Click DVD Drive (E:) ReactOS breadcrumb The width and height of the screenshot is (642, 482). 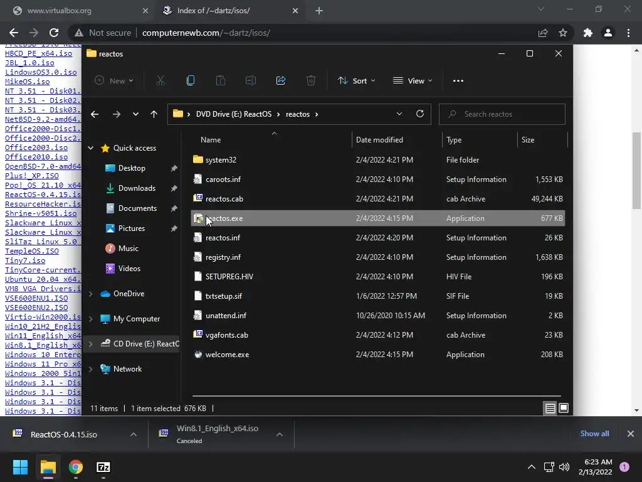tap(234, 114)
